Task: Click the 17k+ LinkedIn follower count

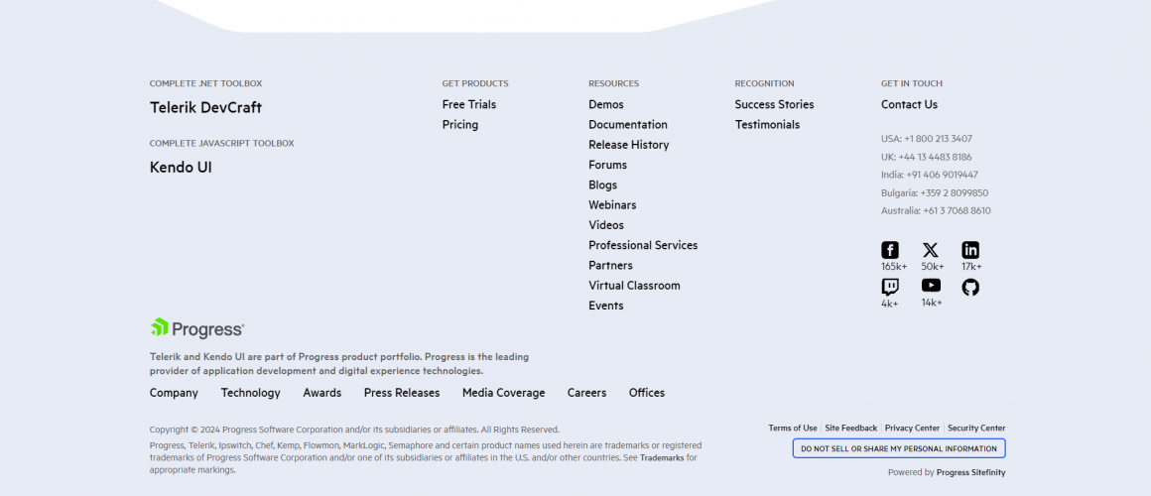Action: click(x=971, y=266)
